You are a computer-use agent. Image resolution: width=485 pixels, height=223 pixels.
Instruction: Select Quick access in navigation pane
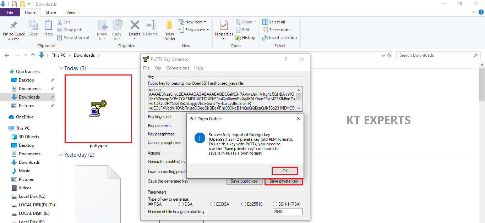(x=28, y=72)
